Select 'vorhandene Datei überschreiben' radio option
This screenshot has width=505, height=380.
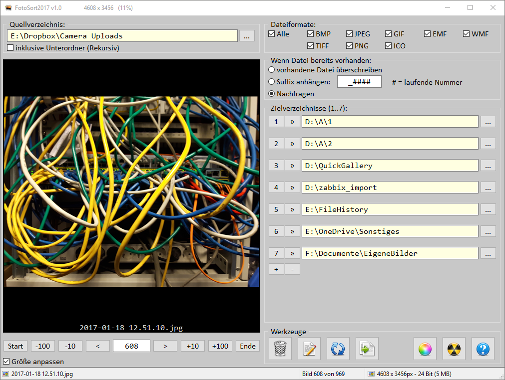coord(272,70)
